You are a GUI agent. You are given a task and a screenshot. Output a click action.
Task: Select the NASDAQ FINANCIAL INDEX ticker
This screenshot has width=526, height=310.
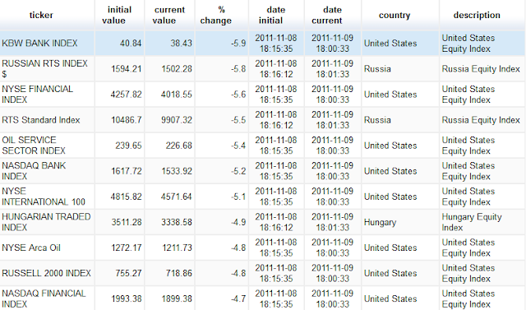[x=44, y=298]
